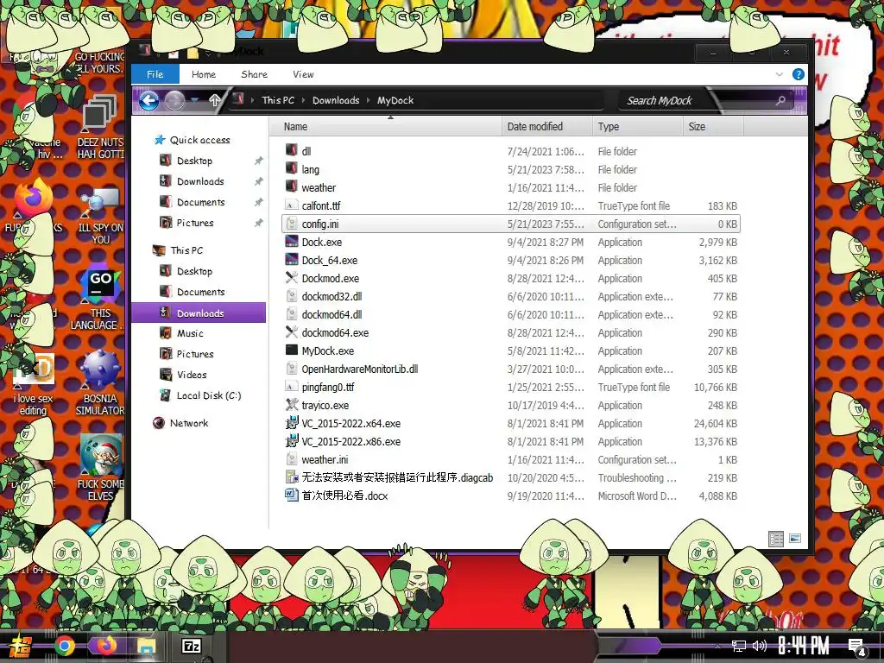Select the calfont.ttf font file icon
This screenshot has height=663, width=884.
(x=292, y=205)
